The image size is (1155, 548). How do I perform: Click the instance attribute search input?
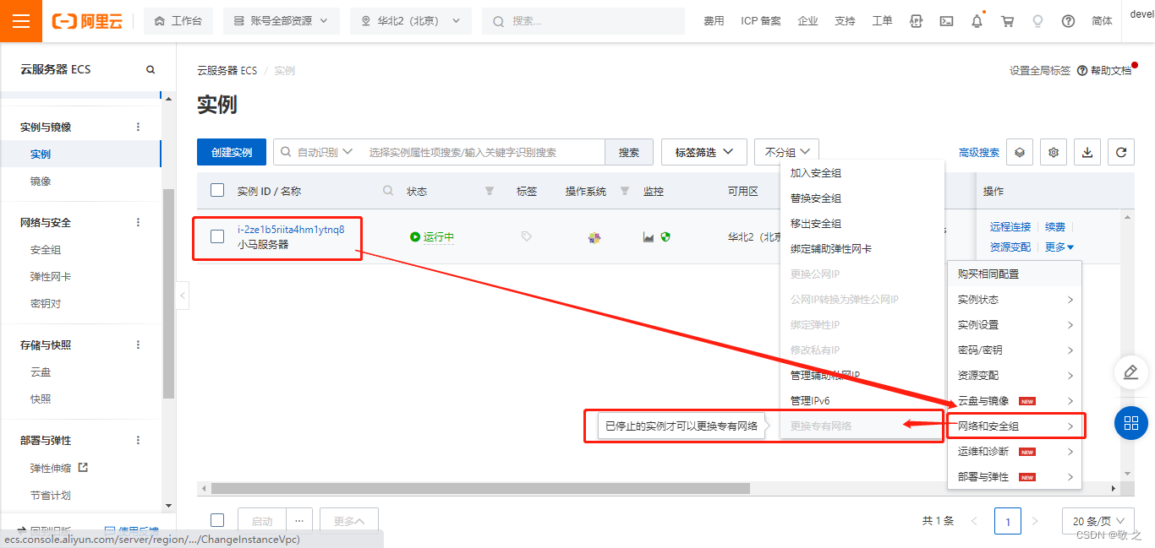click(482, 152)
